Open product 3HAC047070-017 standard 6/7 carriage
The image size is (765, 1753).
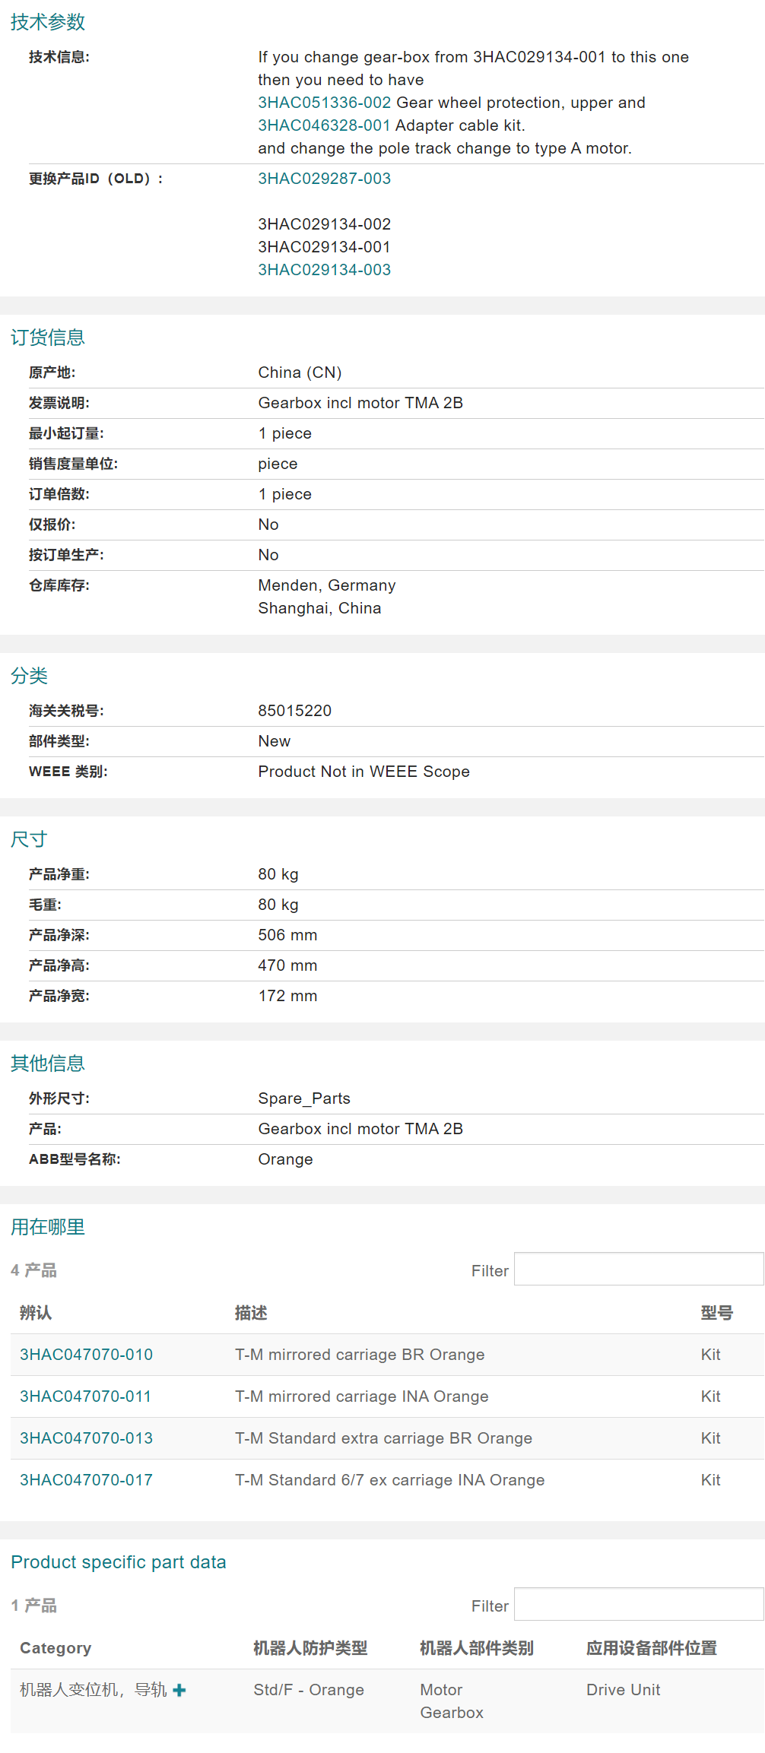coord(86,1480)
